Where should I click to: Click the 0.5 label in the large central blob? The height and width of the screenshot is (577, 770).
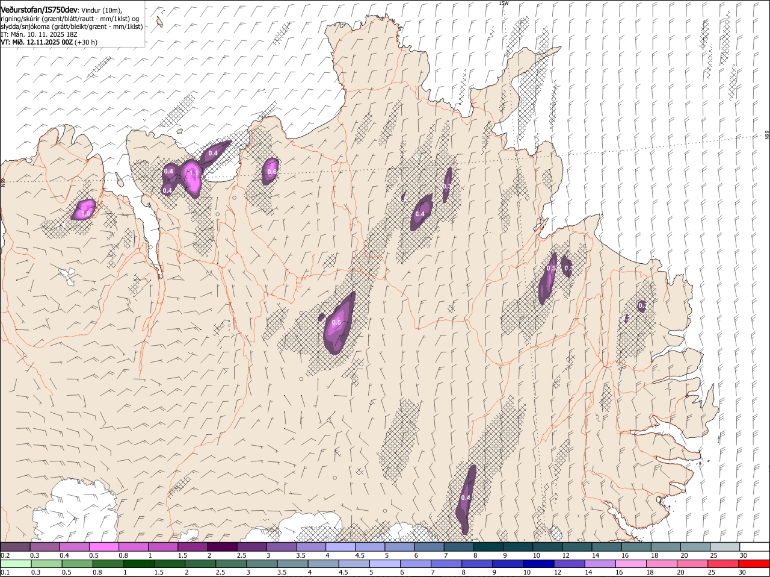coord(336,322)
